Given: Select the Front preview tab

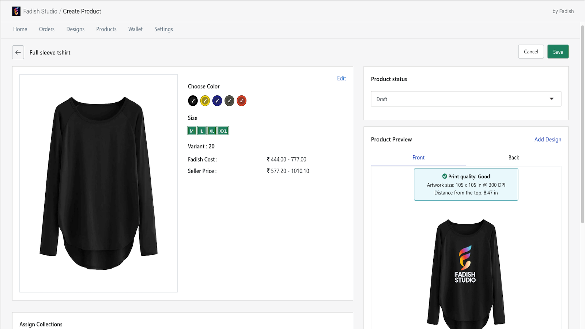Looking at the screenshot, I should click(418, 158).
